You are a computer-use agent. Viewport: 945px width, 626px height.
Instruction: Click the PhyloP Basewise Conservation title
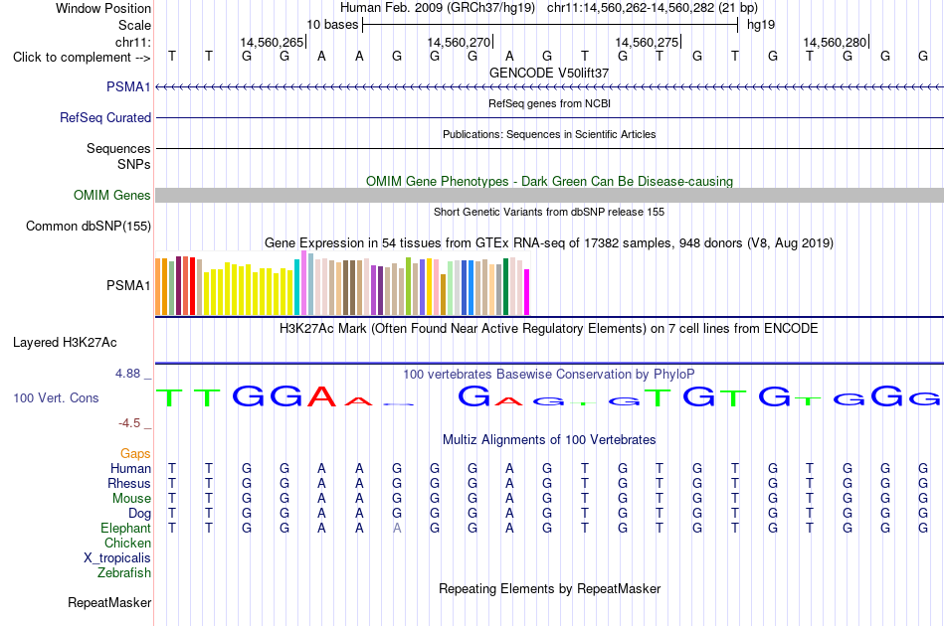pos(549,375)
